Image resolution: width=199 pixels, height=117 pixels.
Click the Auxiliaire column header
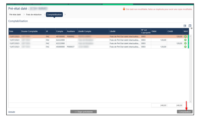click(x=72, y=31)
